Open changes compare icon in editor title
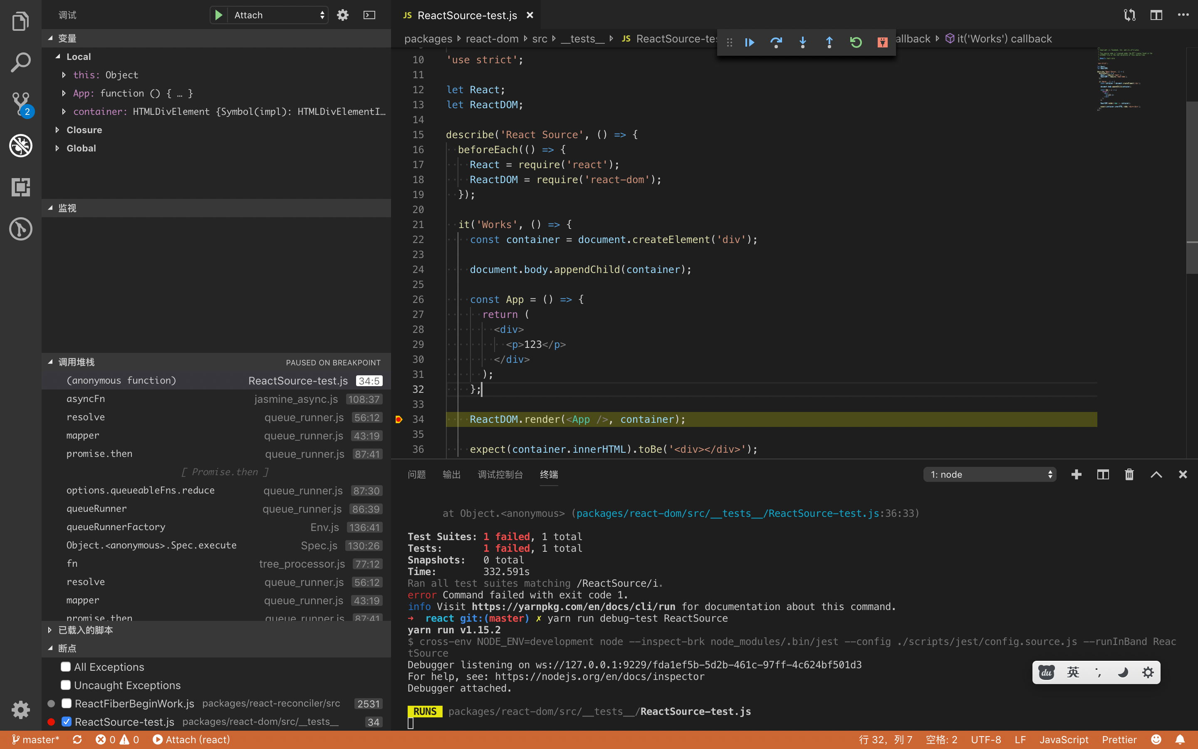Image resolution: width=1198 pixels, height=749 pixels. point(1130,15)
